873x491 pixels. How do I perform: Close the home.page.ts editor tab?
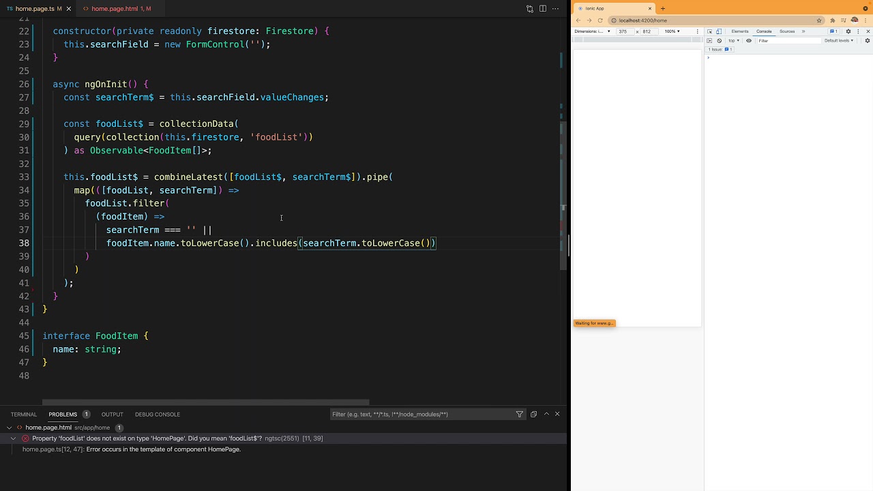coord(69,9)
